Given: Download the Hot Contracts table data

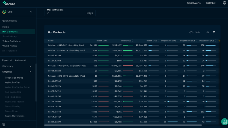Looking at the screenshot, I should click(208, 32).
